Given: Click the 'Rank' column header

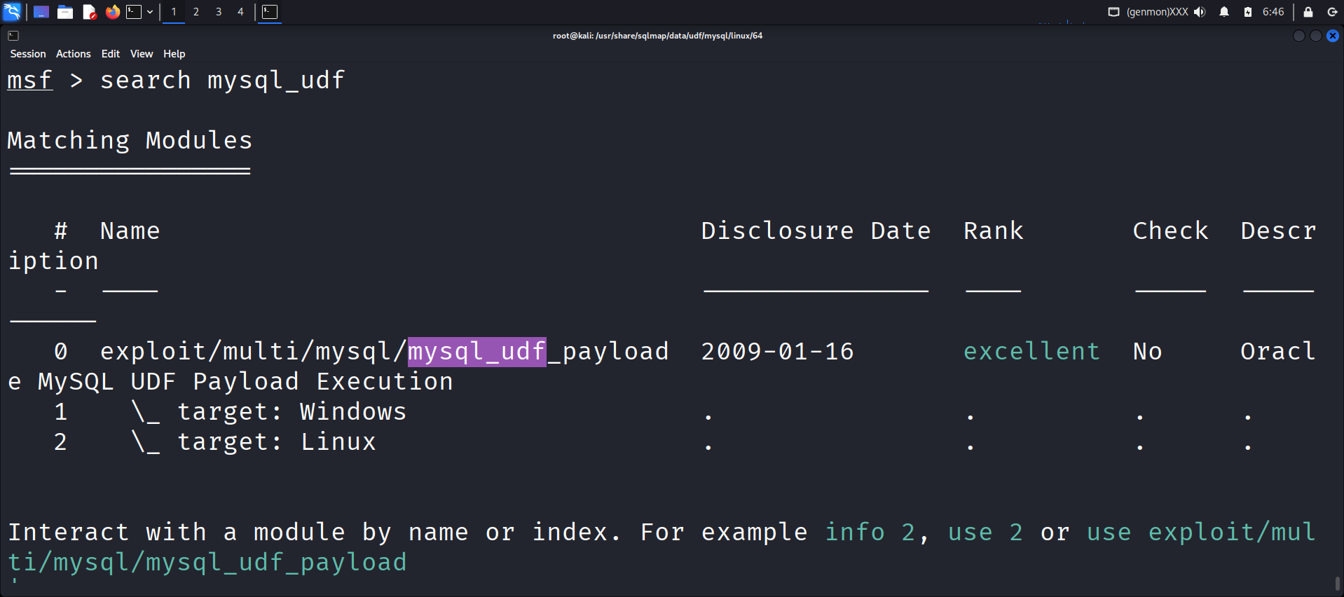Looking at the screenshot, I should [x=994, y=231].
